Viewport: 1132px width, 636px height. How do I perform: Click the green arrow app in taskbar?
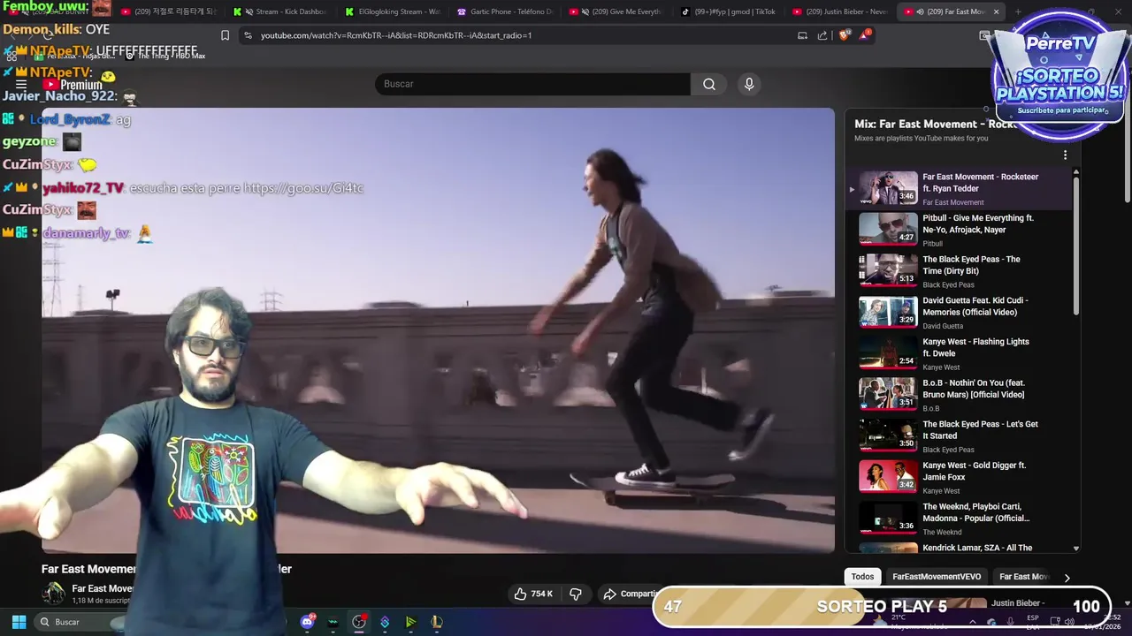(410, 622)
